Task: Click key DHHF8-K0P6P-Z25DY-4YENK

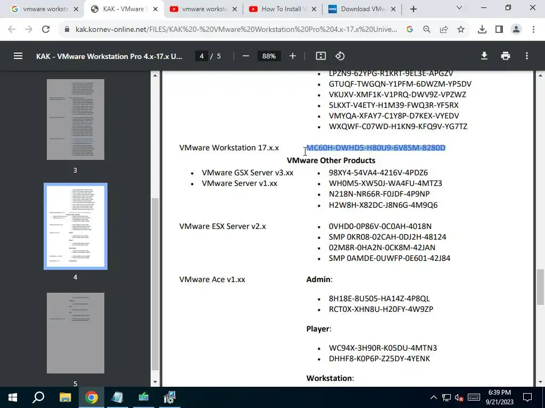Action: tap(379, 359)
